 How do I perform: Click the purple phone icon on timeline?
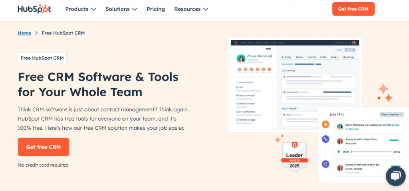(325, 139)
